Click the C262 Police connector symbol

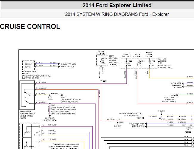tap(117, 121)
